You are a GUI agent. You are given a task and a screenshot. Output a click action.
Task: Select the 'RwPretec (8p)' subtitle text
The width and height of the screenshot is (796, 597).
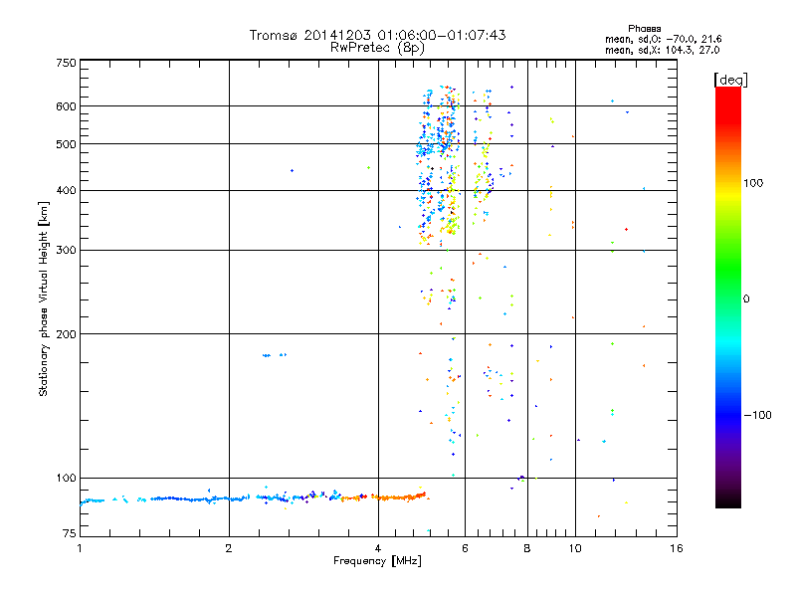[377, 48]
